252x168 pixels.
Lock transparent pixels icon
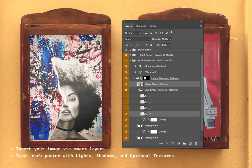132,45
